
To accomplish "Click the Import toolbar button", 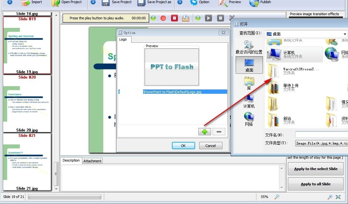I will [x=32, y=2].
